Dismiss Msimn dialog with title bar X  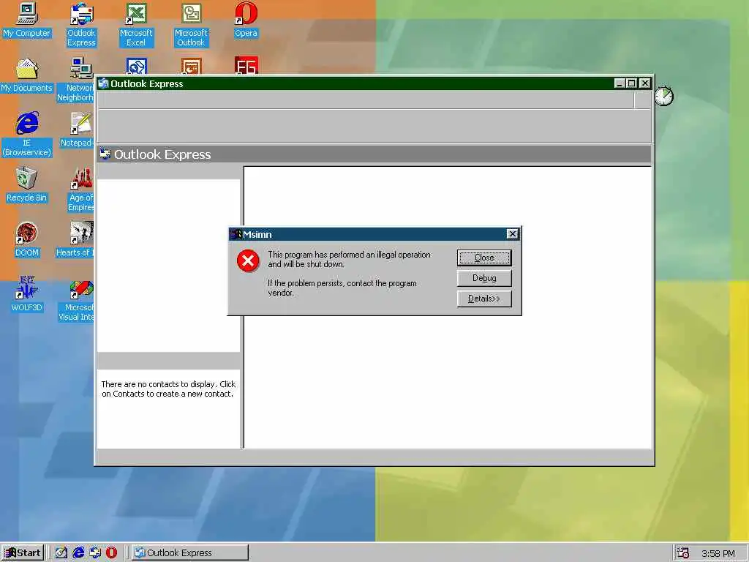[x=512, y=233]
